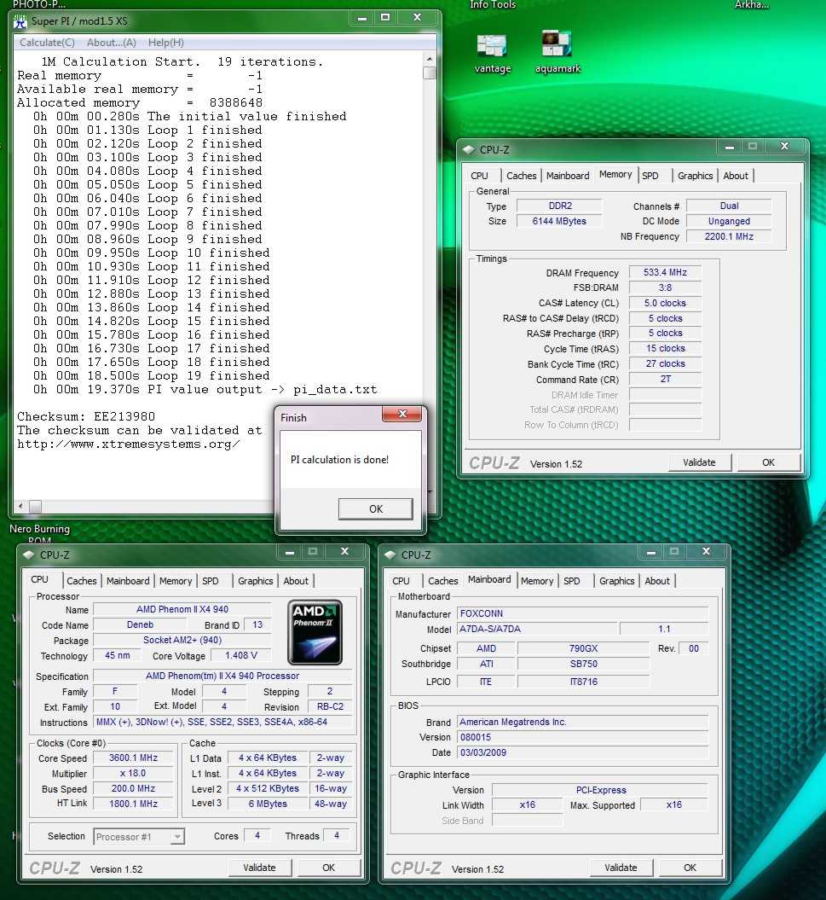
Task: Open About menu in Super PI
Action: [x=112, y=43]
